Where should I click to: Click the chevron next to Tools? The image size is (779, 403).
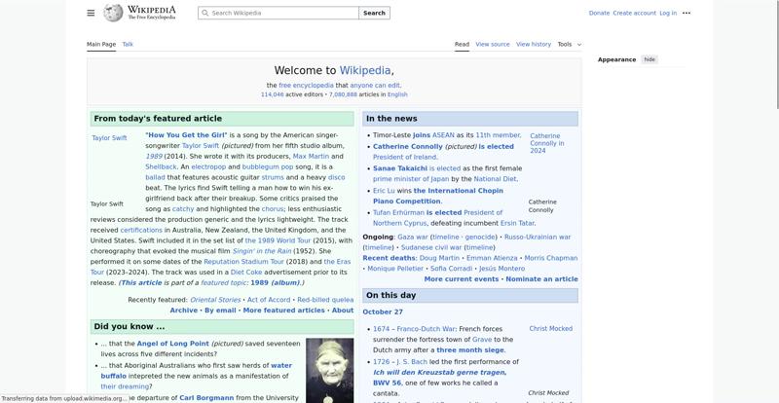[x=579, y=44]
